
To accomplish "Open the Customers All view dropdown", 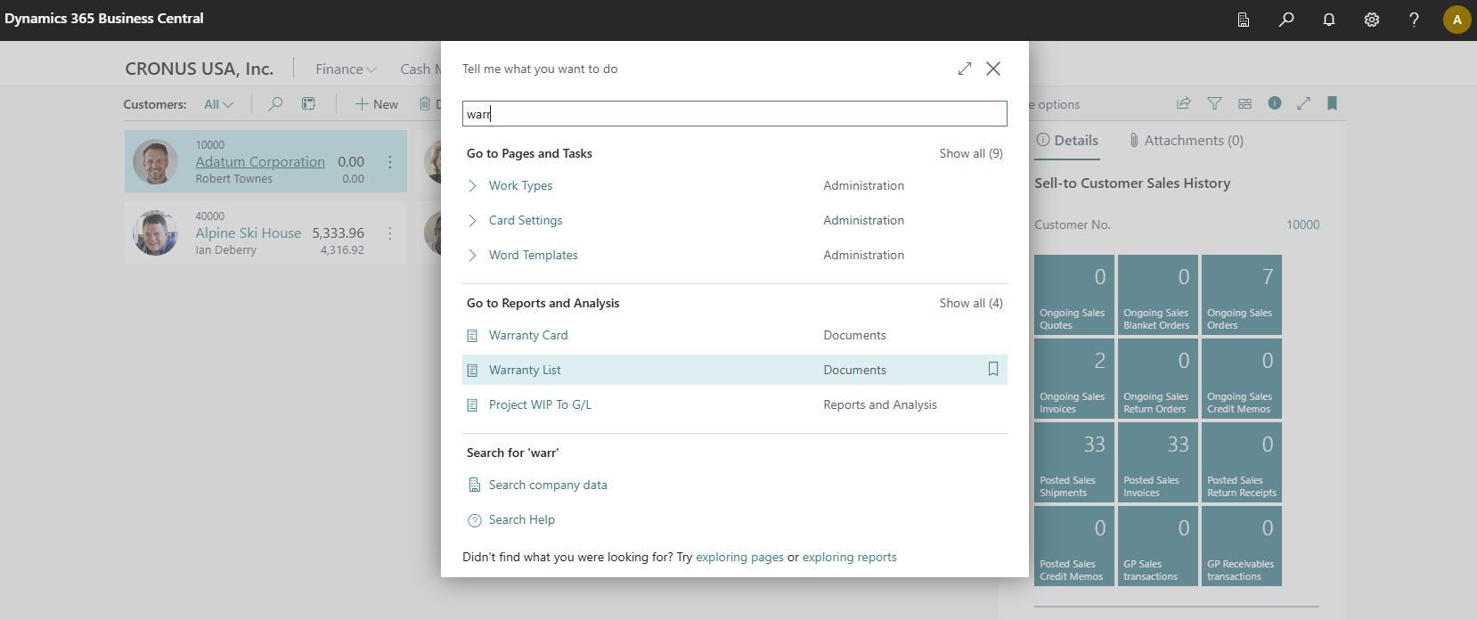I will point(218,104).
